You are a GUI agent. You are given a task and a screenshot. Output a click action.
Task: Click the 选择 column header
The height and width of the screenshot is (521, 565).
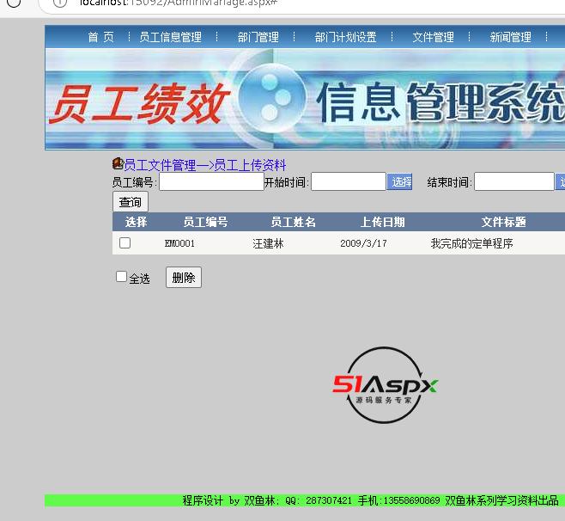click(x=137, y=222)
